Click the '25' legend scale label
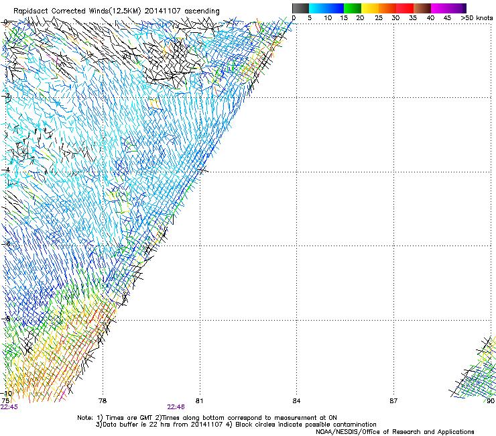 pyautogui.click(x=379, y=18)
